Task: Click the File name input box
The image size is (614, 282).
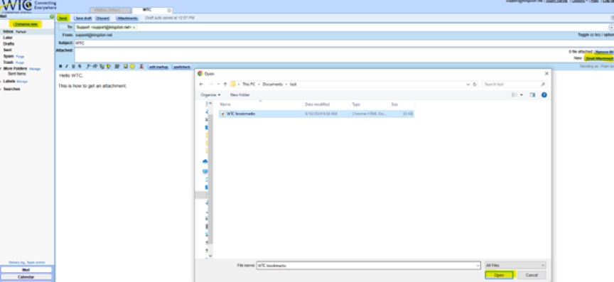Action: (x=368, y=266)
